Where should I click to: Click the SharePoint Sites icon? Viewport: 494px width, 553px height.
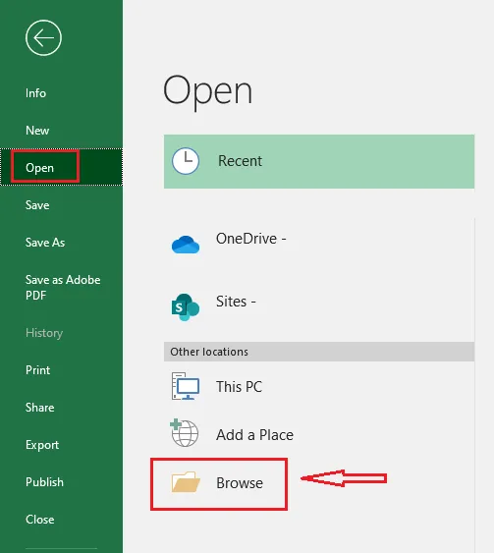click(x=185, y=306)
